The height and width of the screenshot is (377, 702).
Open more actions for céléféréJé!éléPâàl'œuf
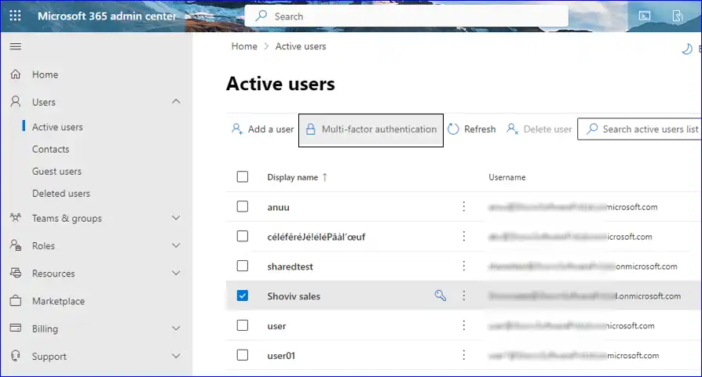tap(464, 236)
